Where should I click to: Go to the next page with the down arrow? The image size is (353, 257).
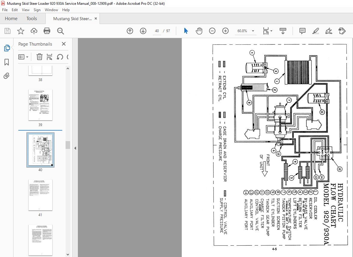click(x=143, y=31)
